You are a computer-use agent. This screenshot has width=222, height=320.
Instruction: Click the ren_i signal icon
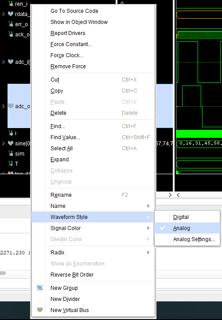point(11,4)
